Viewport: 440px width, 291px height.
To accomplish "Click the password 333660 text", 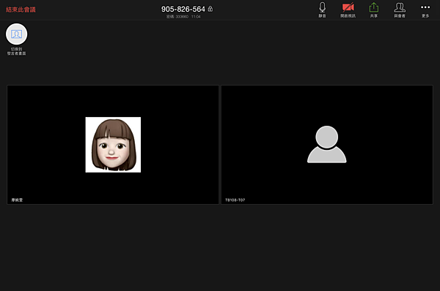I will click(177, 17).
